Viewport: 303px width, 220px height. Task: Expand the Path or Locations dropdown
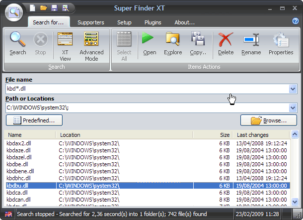(293, 108)
